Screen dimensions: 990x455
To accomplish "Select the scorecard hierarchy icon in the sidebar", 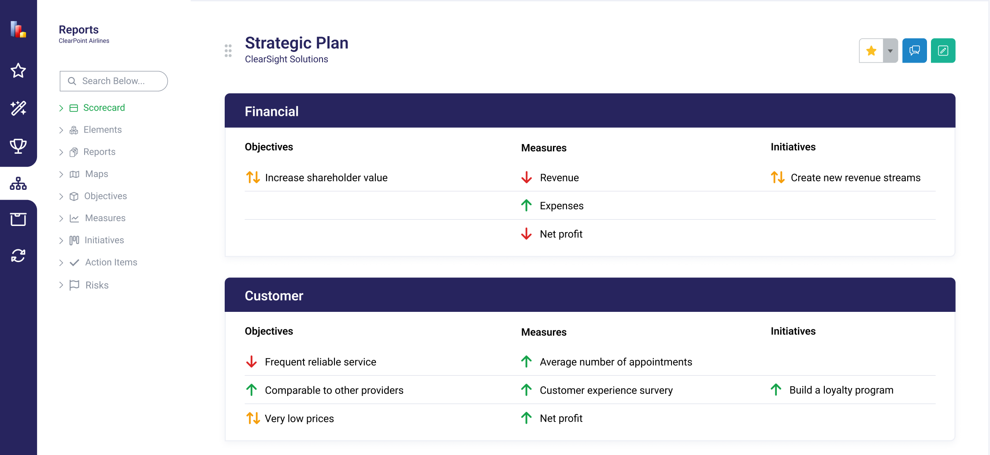I will [18, 183].
